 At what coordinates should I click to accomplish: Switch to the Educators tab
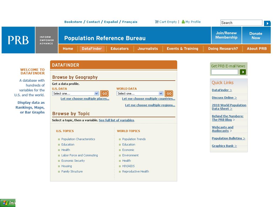[x=120, y=49]
